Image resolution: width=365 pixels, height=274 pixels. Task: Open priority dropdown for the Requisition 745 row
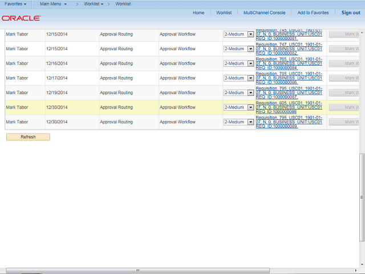(x=238, y=34)
